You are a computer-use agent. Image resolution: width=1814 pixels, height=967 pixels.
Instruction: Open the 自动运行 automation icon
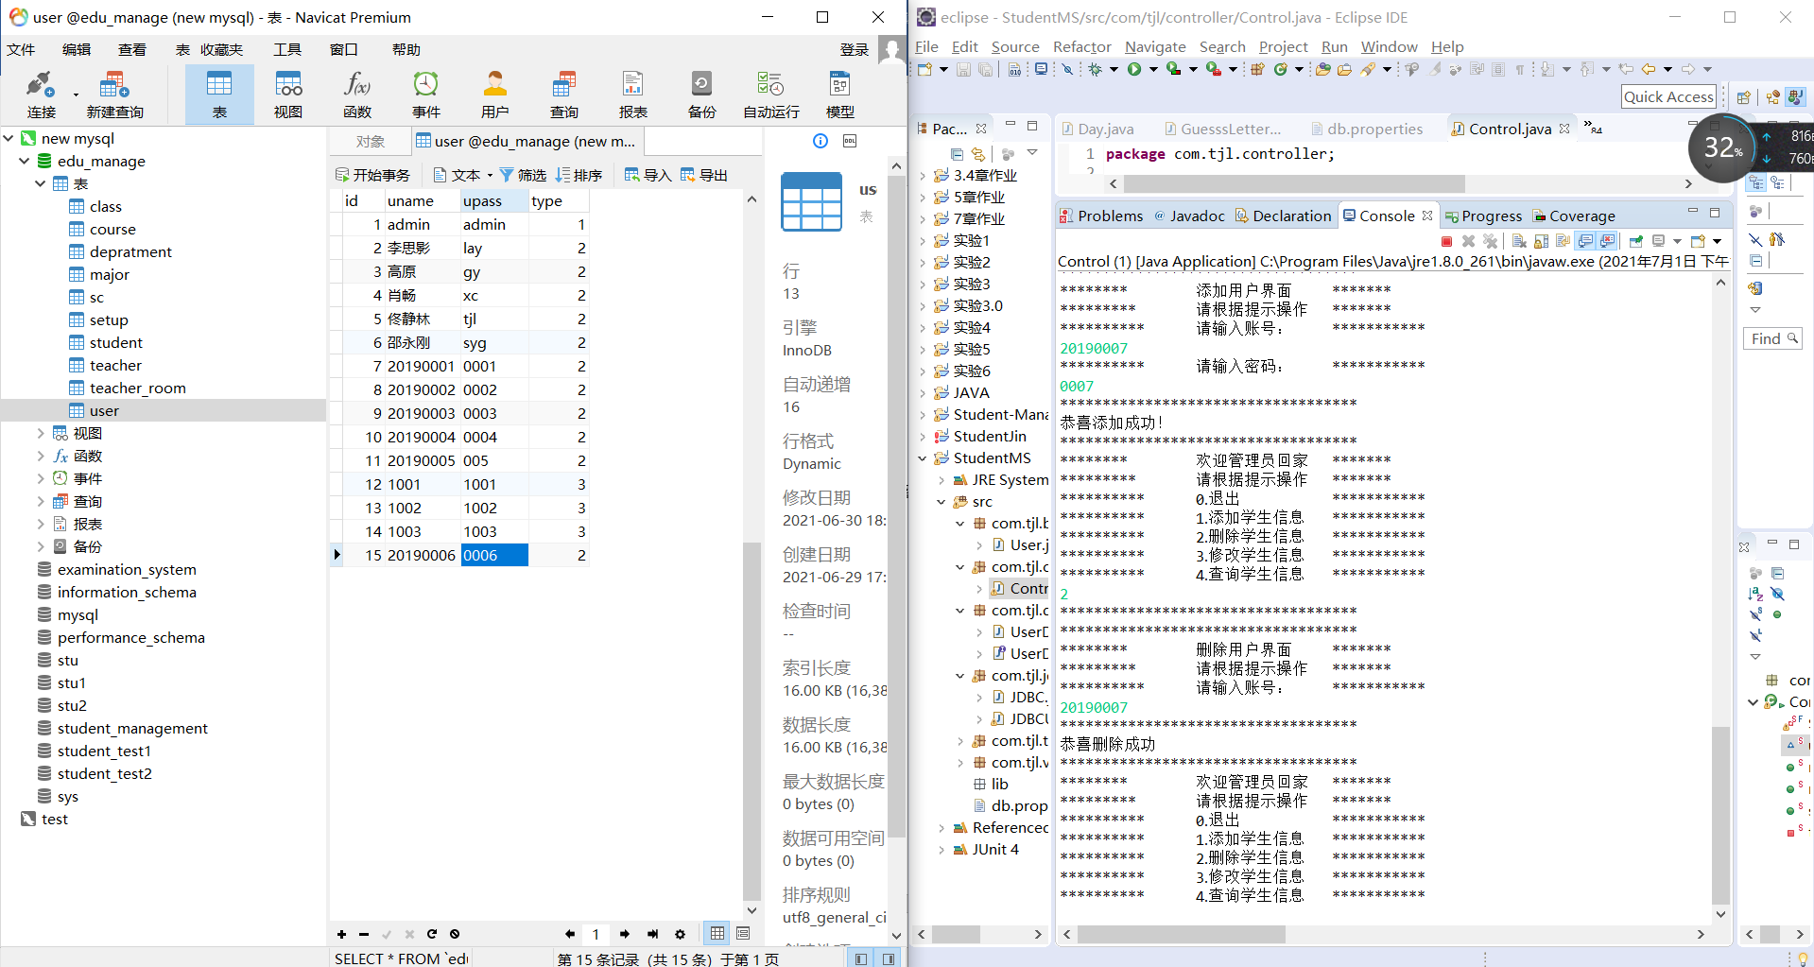point(771,95)
